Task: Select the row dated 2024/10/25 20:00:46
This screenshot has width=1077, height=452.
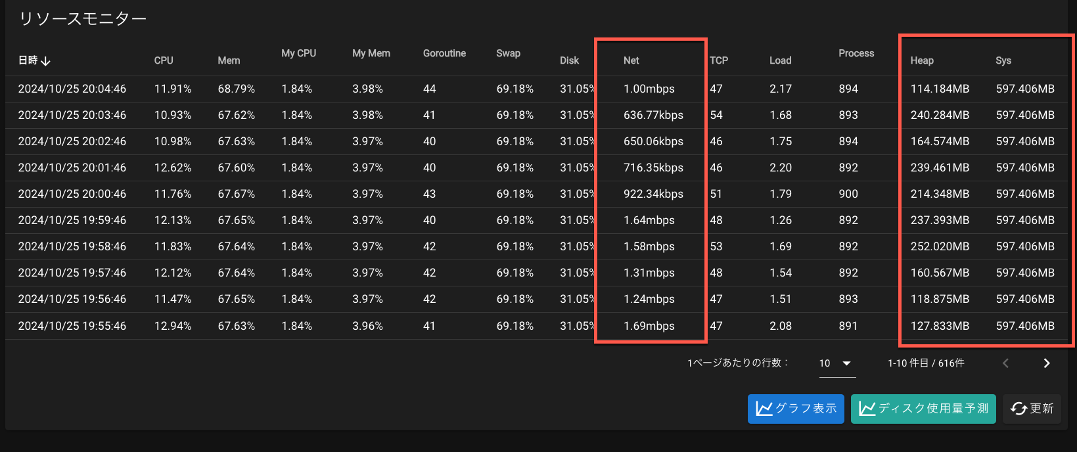Action: pyautogui.click(x=536, y=194)
